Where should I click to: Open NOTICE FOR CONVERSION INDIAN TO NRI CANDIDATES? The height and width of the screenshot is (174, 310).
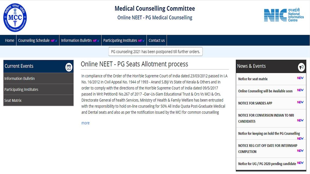point(266,118)
